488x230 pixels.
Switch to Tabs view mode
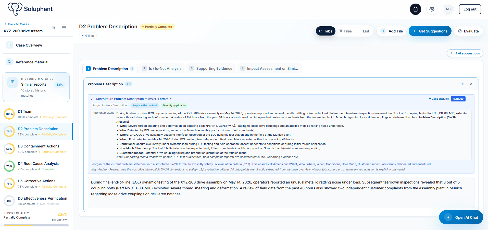click(326, 31)
